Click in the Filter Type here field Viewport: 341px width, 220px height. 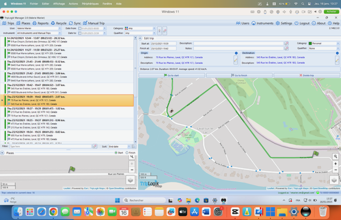[51, 147]
